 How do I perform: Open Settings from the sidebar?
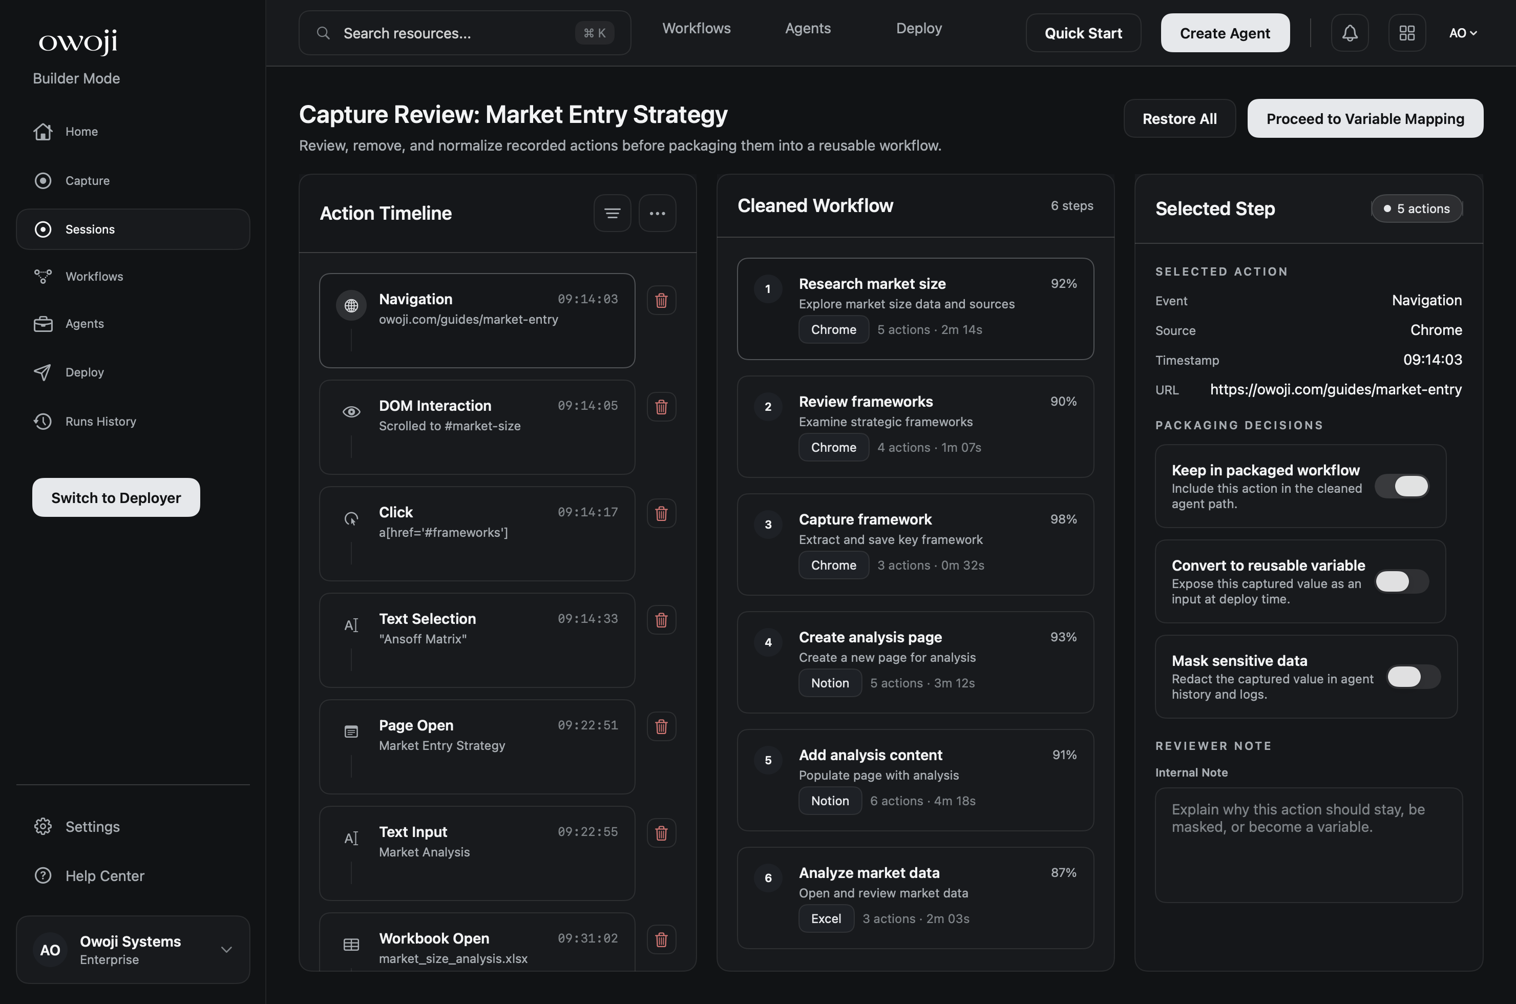point(92,827)
